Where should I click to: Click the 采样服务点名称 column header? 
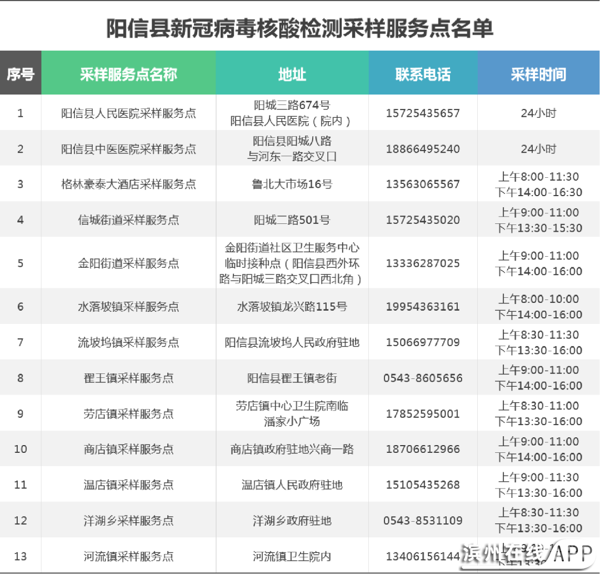point(128,74)
